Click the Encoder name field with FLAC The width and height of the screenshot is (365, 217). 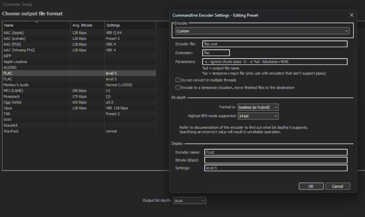tap(276, 152)
